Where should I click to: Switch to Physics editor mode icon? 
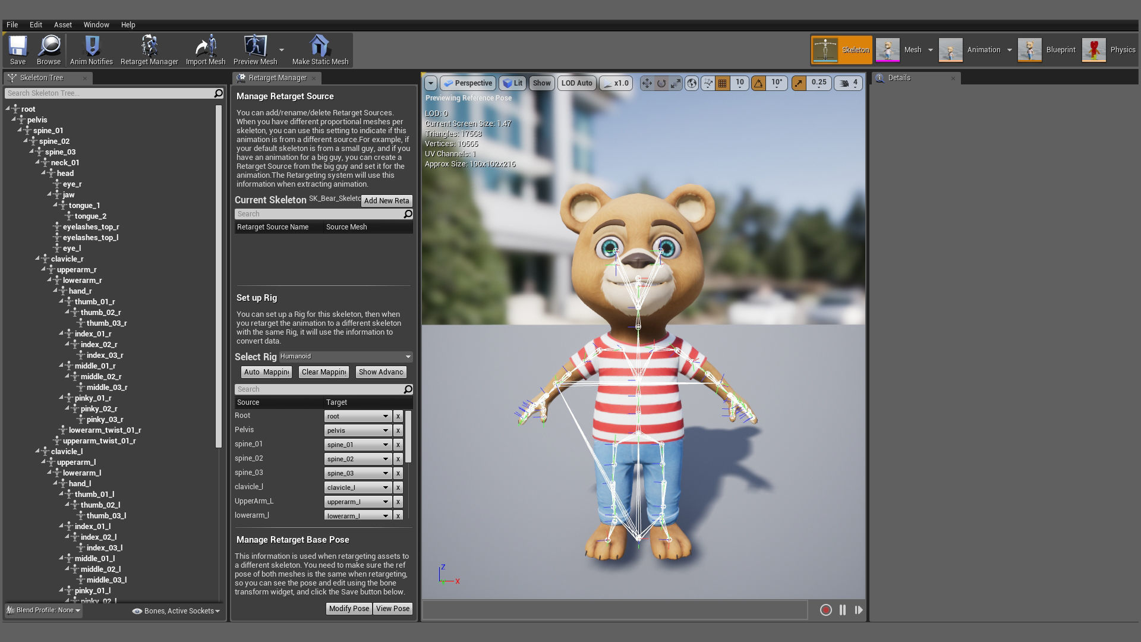(1094, 50)
